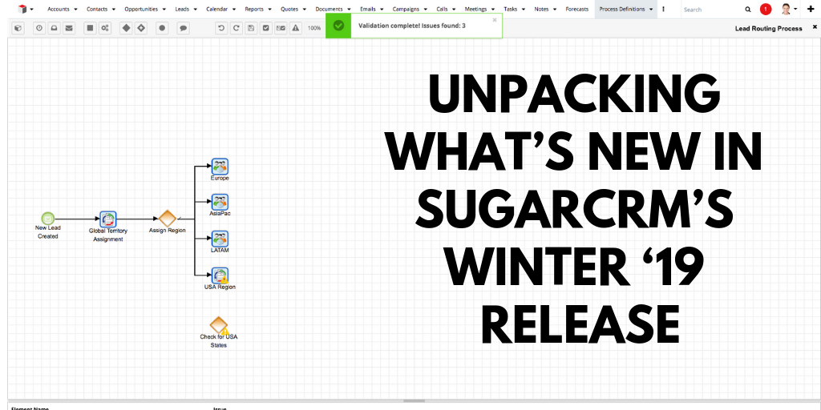Screen dimensions: 821x410
Task: Open the user avatar profile dropdown
Action: (789, 9)
